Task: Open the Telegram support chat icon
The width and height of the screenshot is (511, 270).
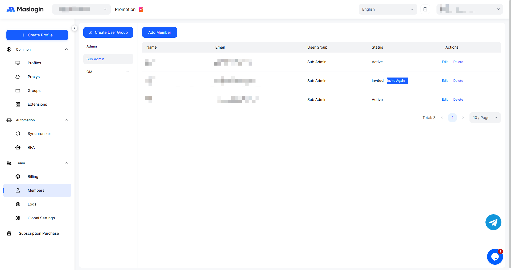Action: pyautogui.click(x=493, y=222)
